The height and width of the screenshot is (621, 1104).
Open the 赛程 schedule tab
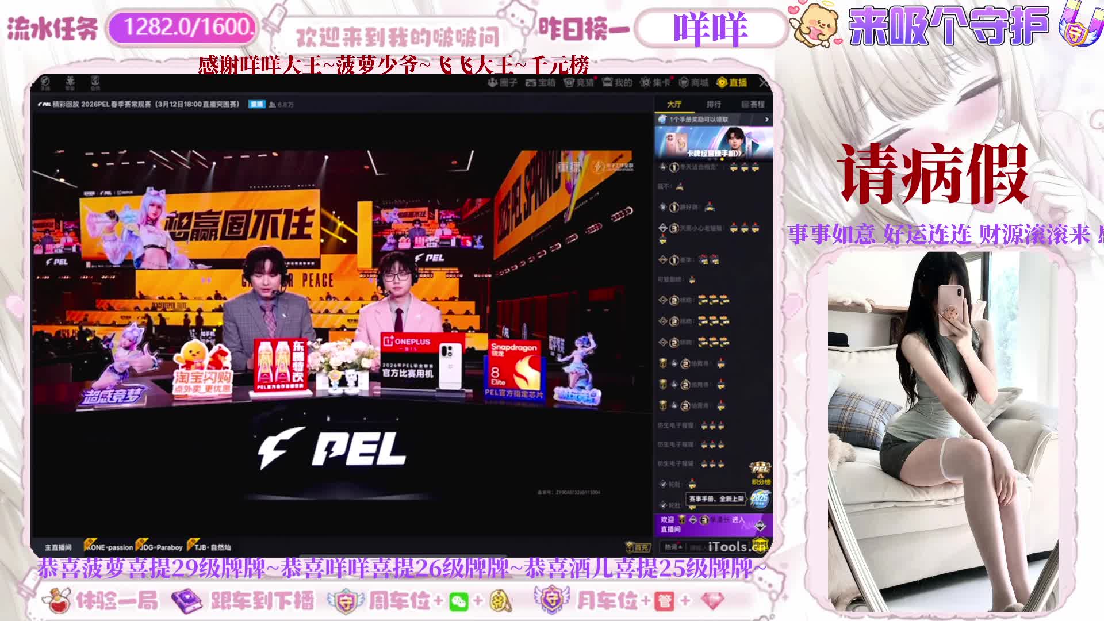point(753,104)
